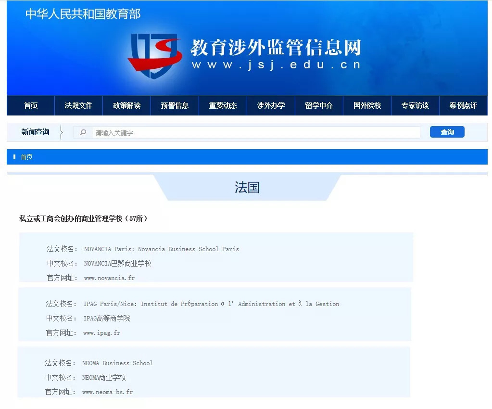This screenshot has height=409, width=492.
Task: Open the 首页 navigation menu item
Action: pyautogui.click(x=30, y=105)
